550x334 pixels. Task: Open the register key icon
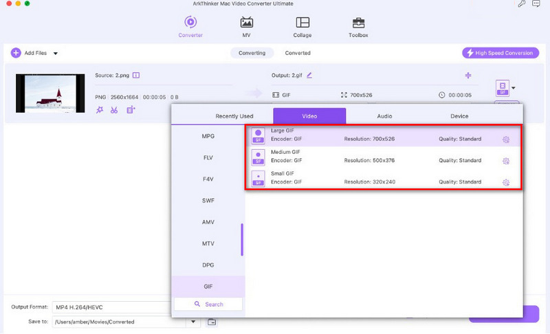click(x=522, y=4)
